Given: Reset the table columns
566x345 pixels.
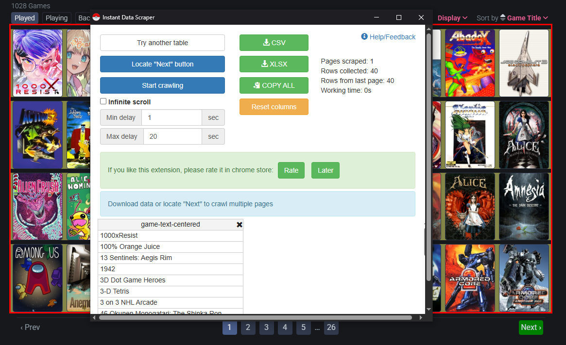Looking at the screenshot, I should pos(274,107).
